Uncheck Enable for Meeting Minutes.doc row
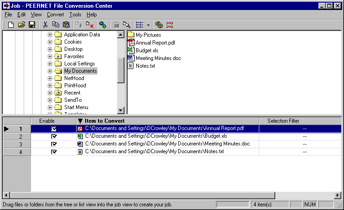This screenshot has height=210, width=344. [54, 144]
